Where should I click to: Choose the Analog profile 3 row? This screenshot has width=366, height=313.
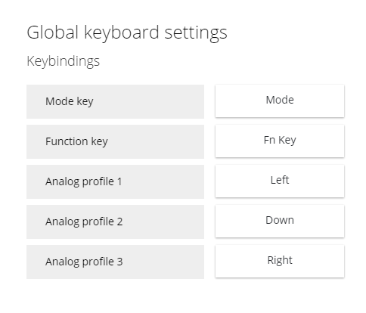(x=115, y=262)
